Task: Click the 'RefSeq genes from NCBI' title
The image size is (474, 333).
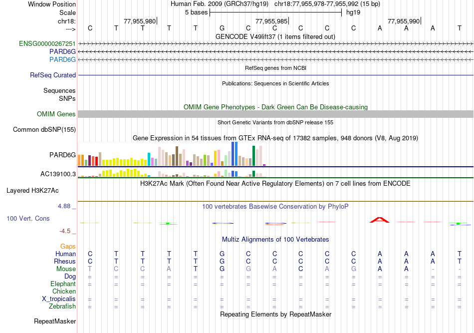Action: tap(276, 68)
